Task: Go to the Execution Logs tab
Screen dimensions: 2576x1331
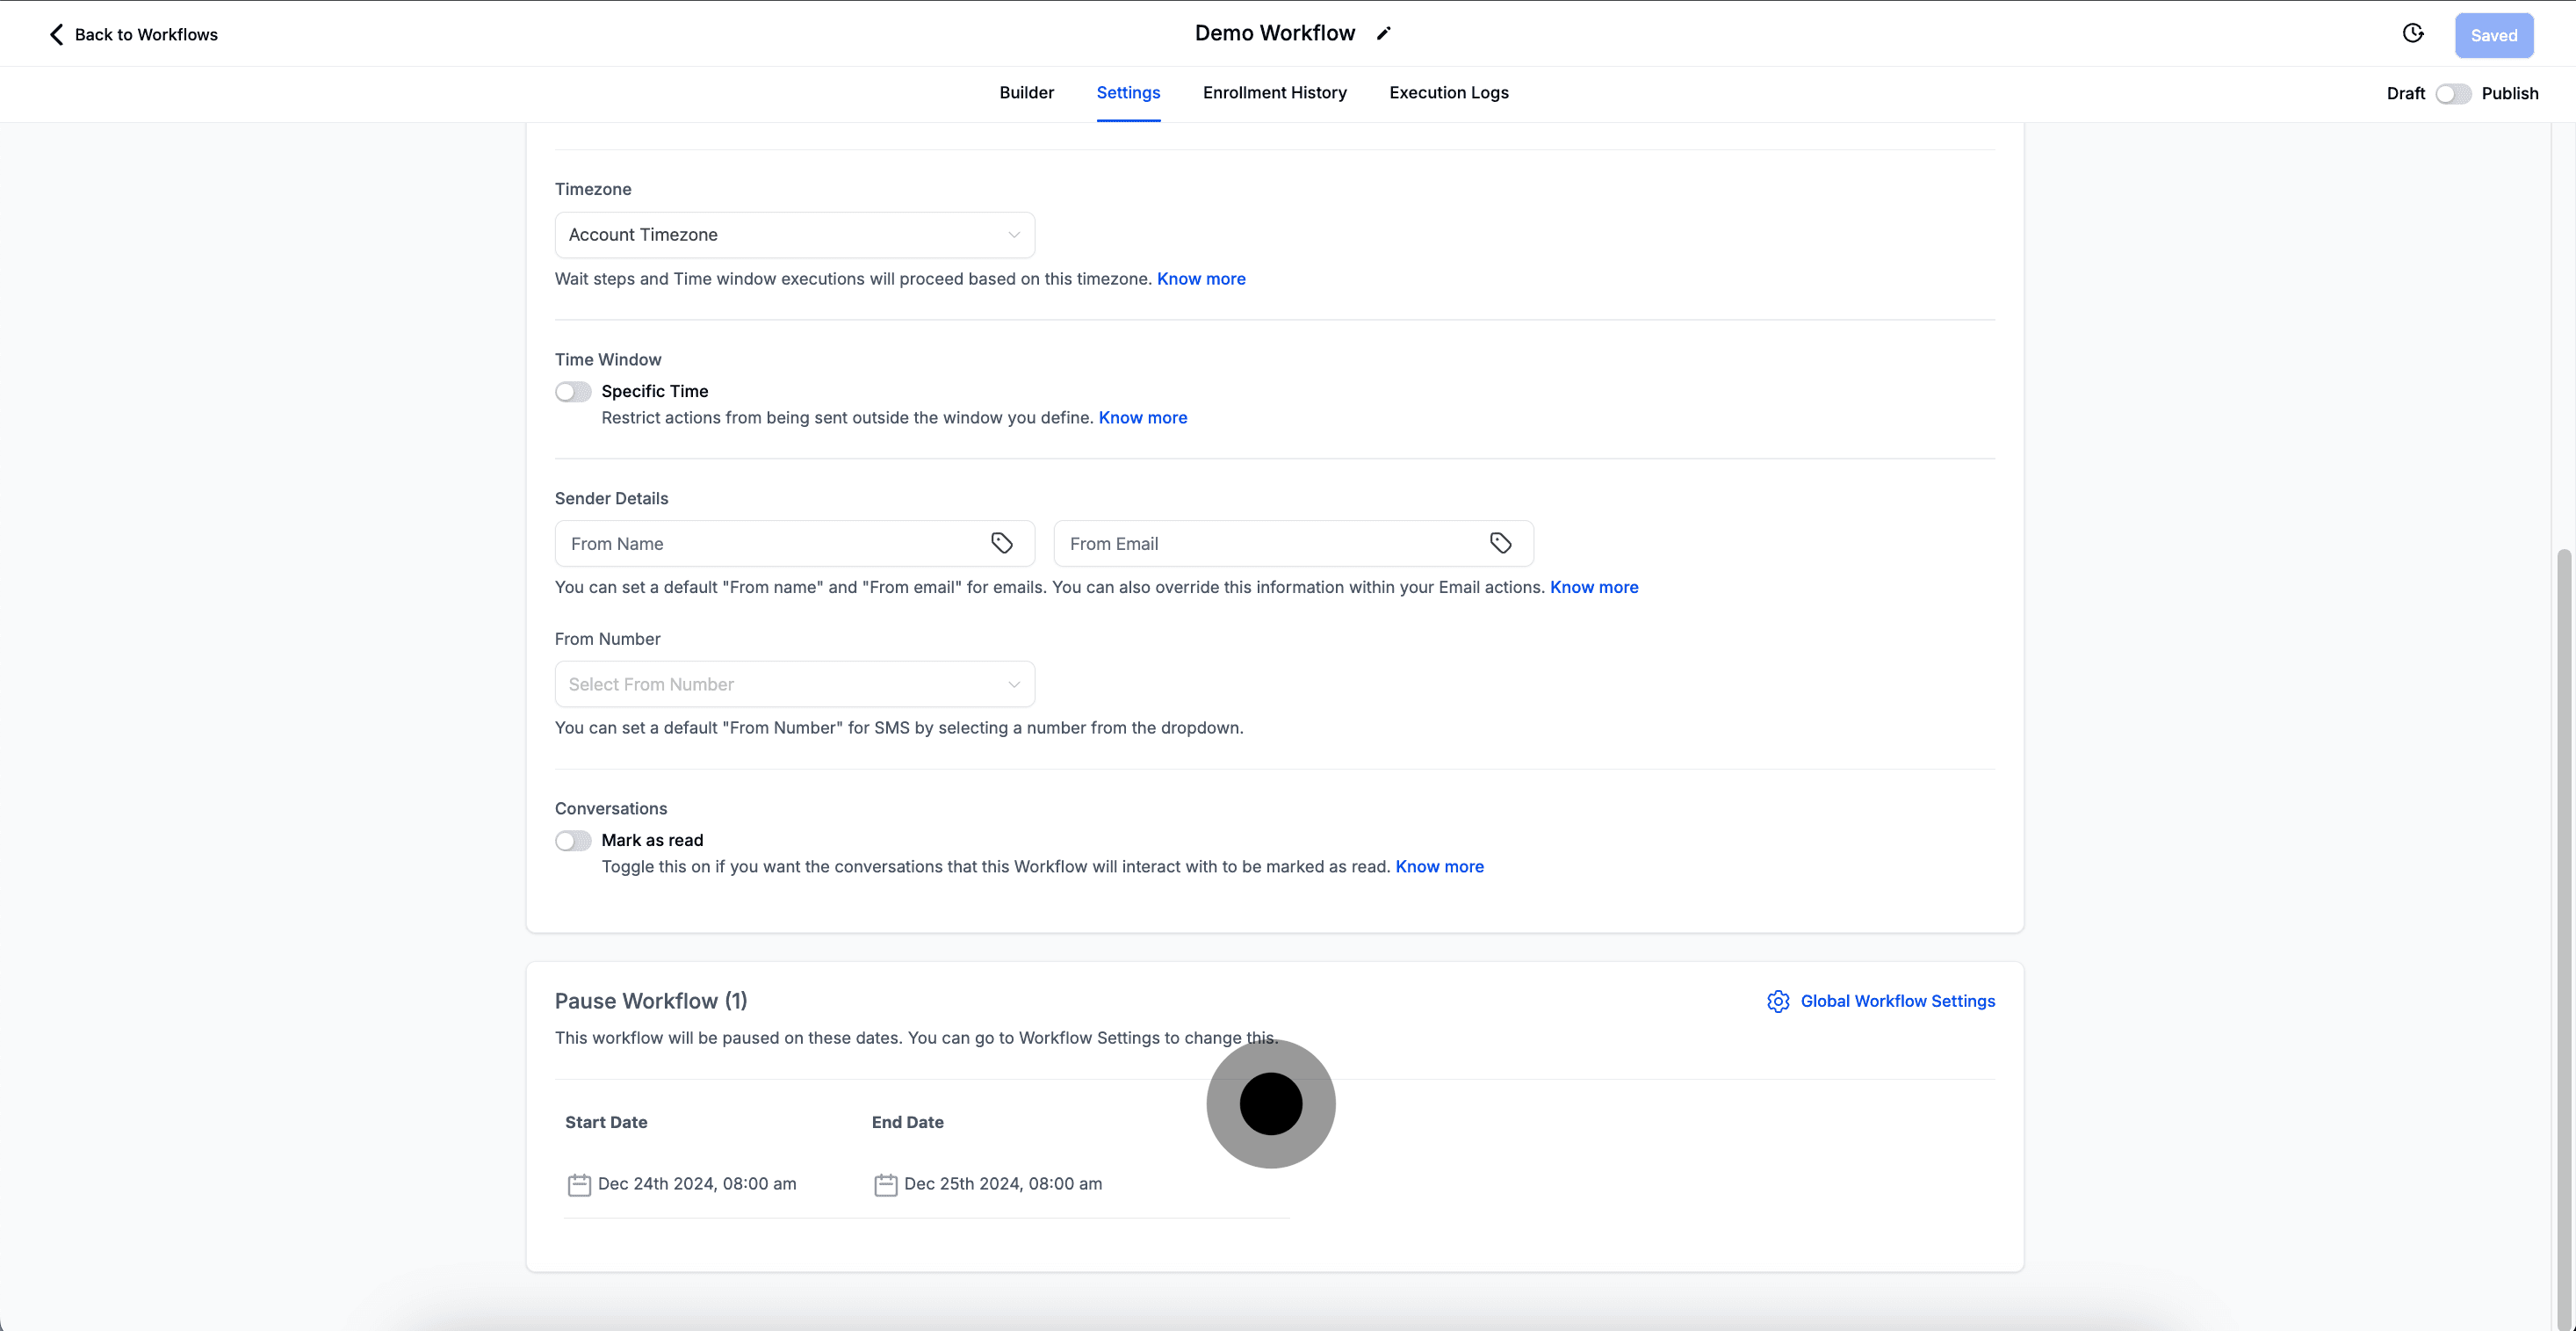Action: (x=1448, y=93)
